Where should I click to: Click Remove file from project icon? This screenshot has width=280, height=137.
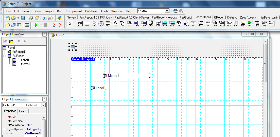51,18
